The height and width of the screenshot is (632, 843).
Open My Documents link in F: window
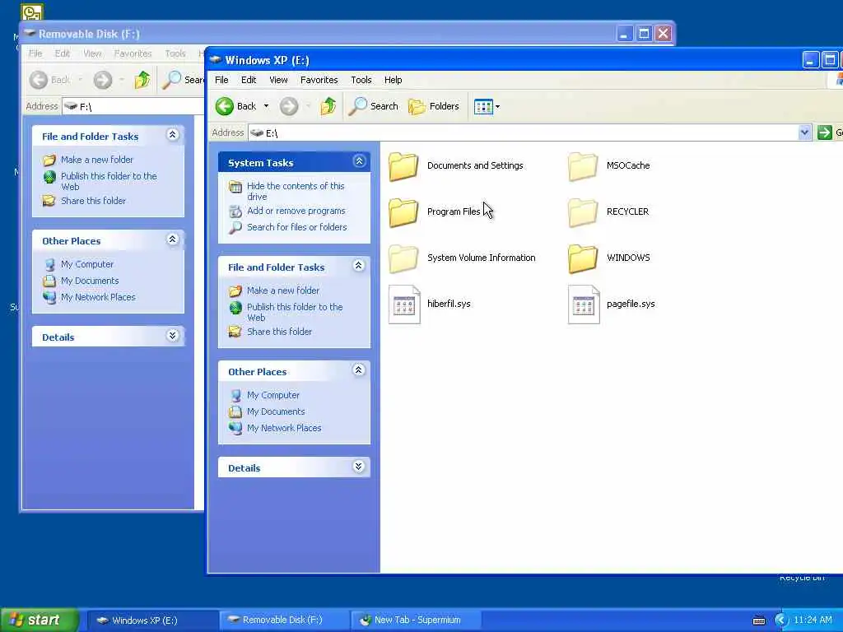pos(90,281)
